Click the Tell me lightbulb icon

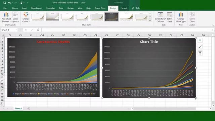[133, 8]
